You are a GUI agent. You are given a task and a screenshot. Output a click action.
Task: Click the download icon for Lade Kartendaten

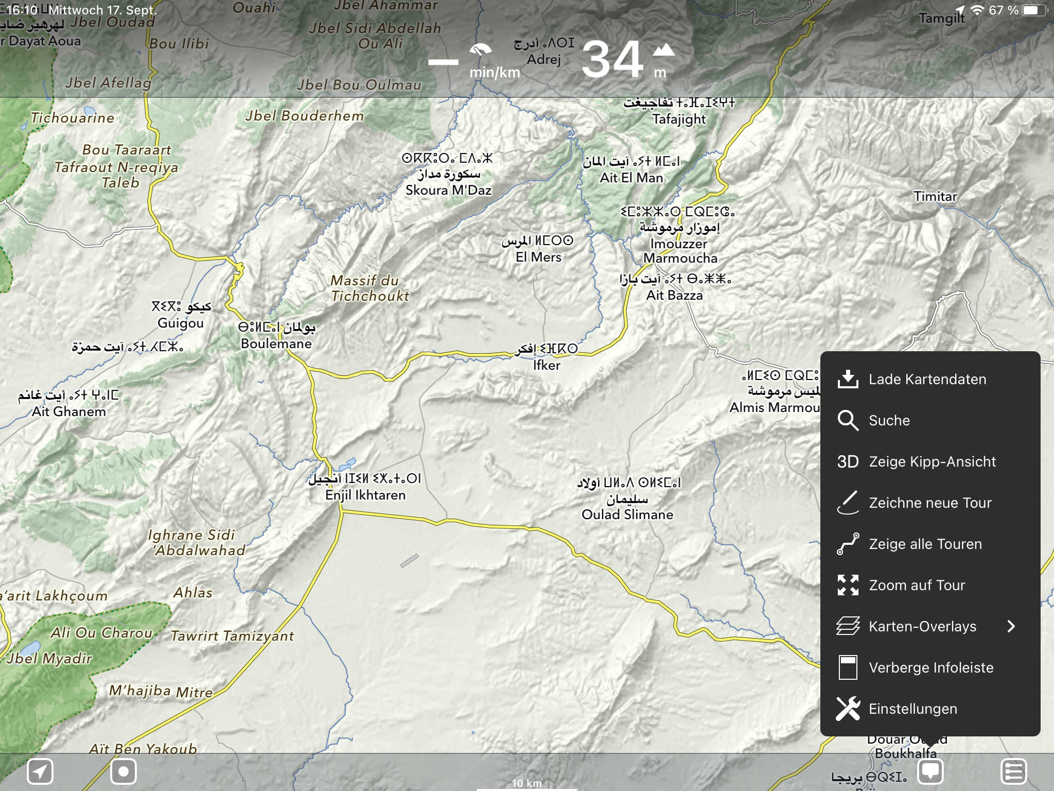[848, 379]
